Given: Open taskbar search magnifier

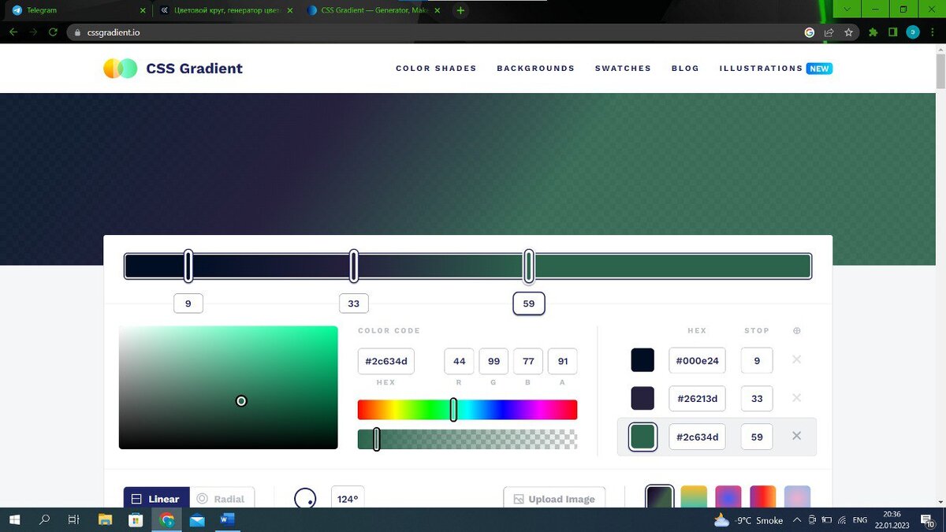Looking at the screenshot, I should pyautogui.click(x=45, y=520).
